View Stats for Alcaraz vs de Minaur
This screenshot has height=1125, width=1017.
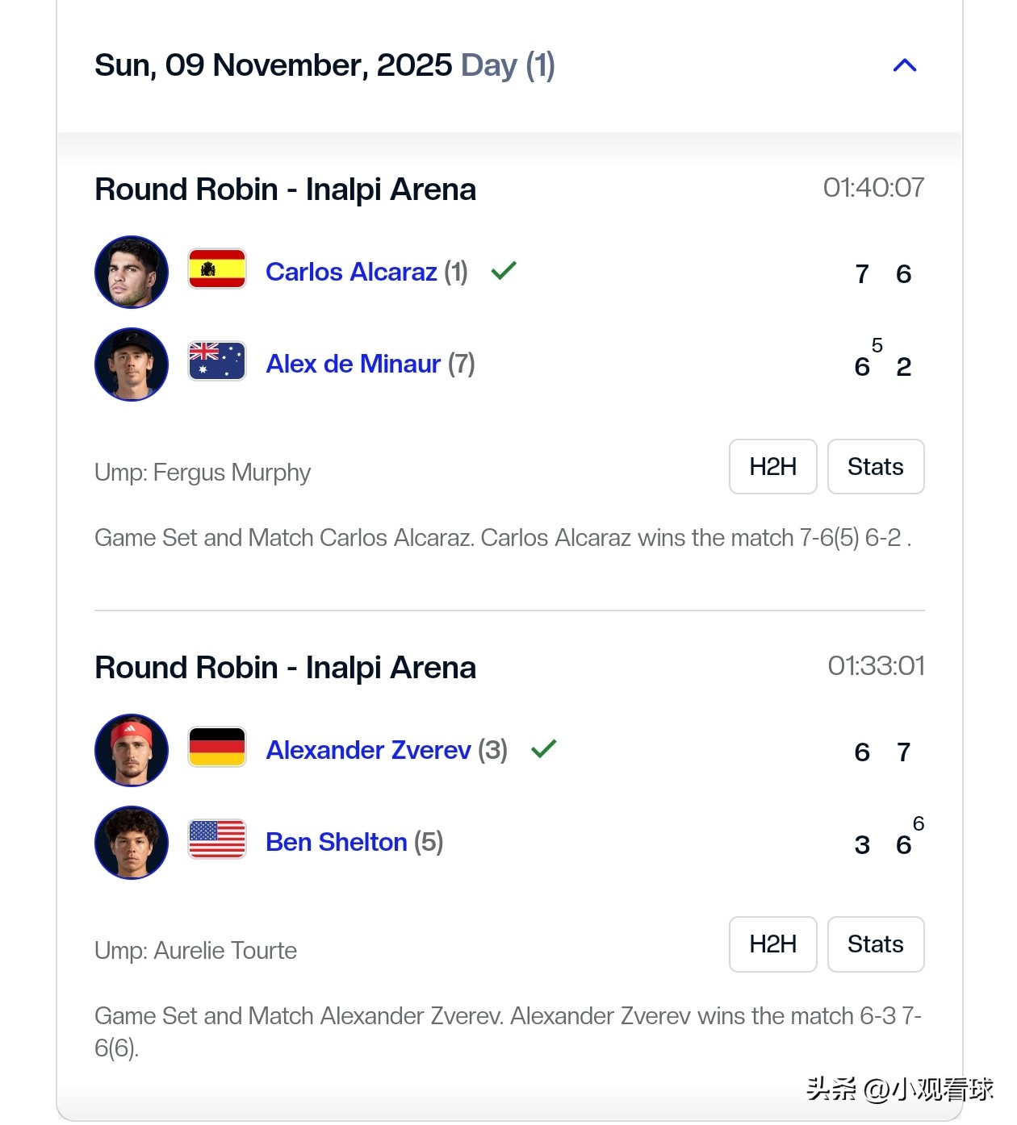point(875,467)
